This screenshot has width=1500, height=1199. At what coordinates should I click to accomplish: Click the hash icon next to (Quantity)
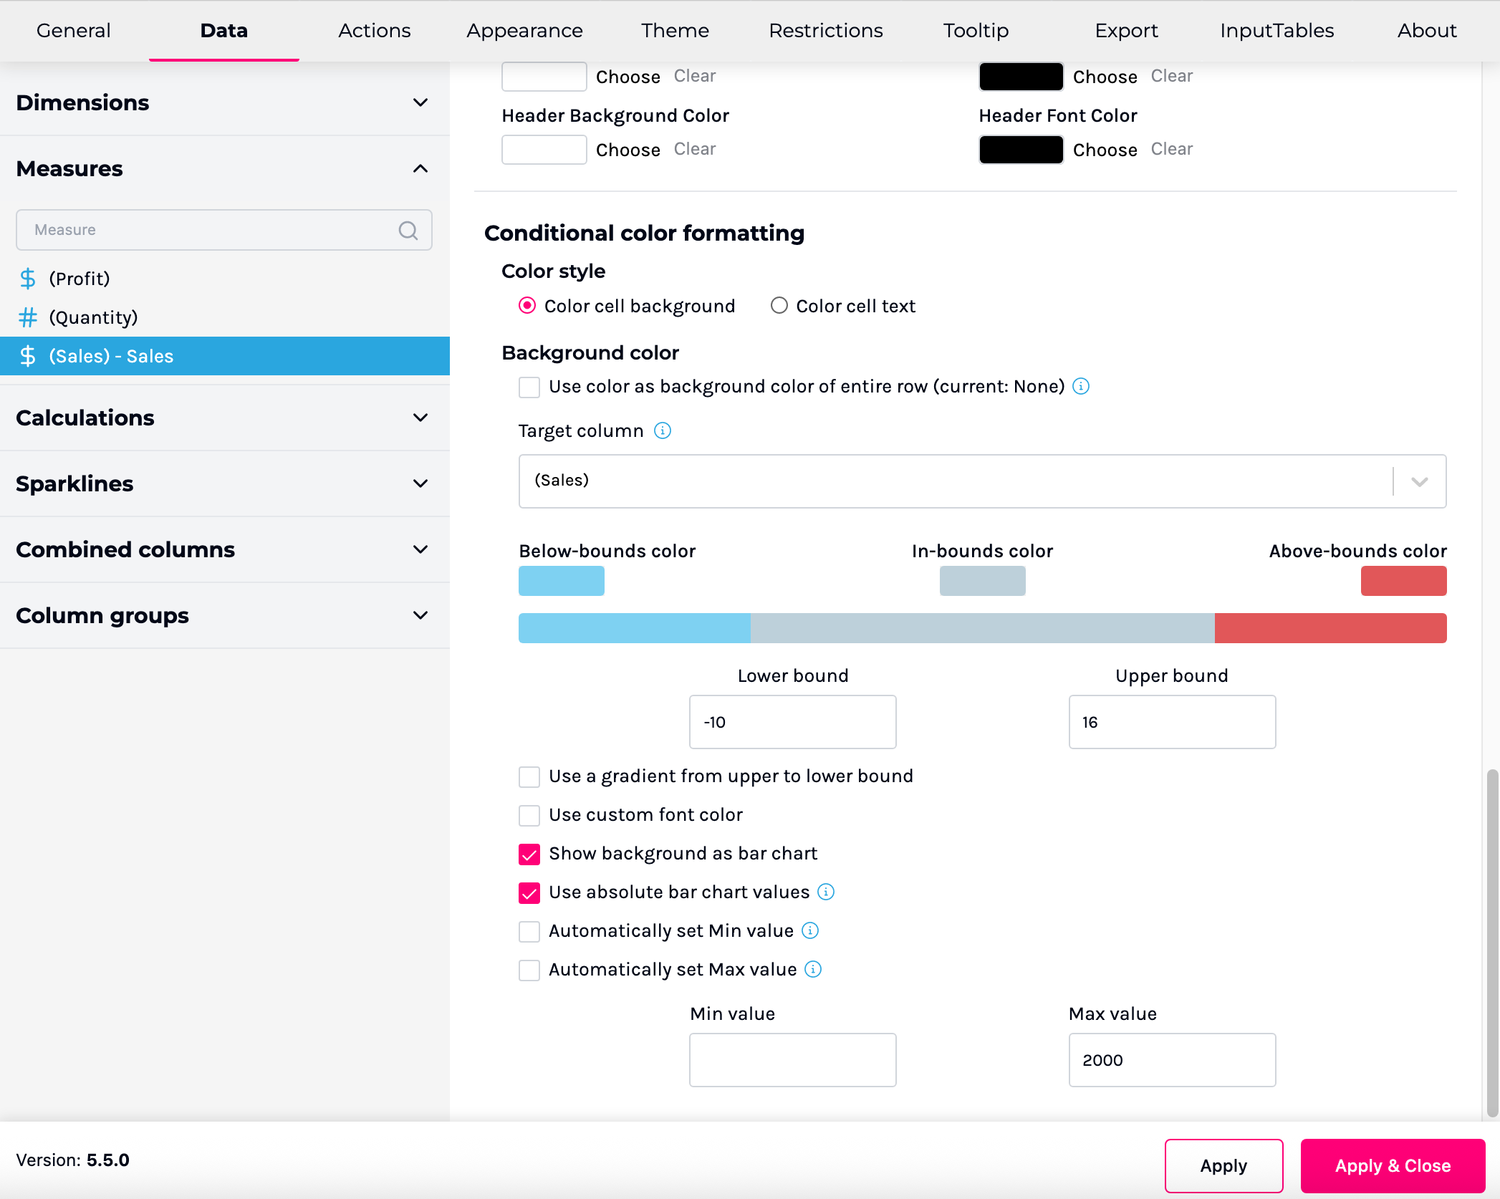(x=28, y=317)
